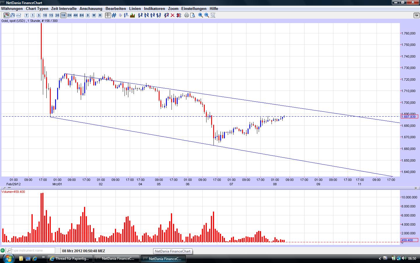
Task: Click the 'Type instrument name' search field
Action: [x=33, y=250]
